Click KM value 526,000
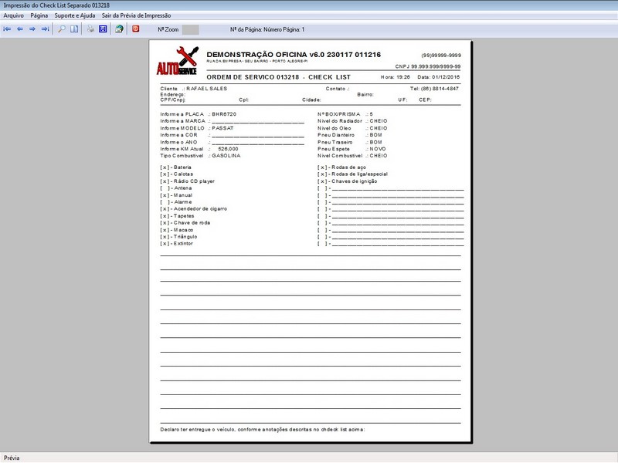 tap(228, 149)
